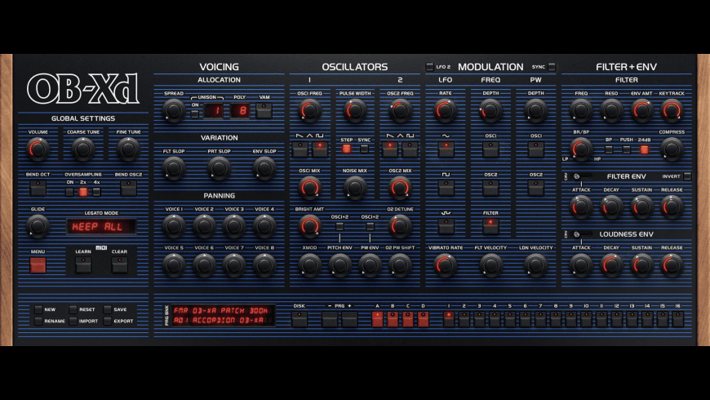Toggle LFO frequency modulation to OSC1
The image size is (710, 400).
coord(490,149)
